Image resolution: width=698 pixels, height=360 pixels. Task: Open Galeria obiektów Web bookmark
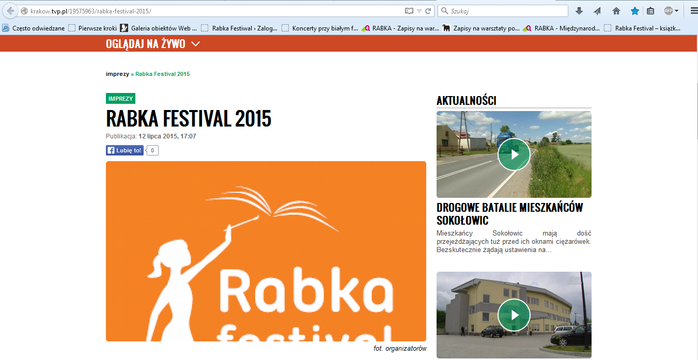(x=159, y=28)
